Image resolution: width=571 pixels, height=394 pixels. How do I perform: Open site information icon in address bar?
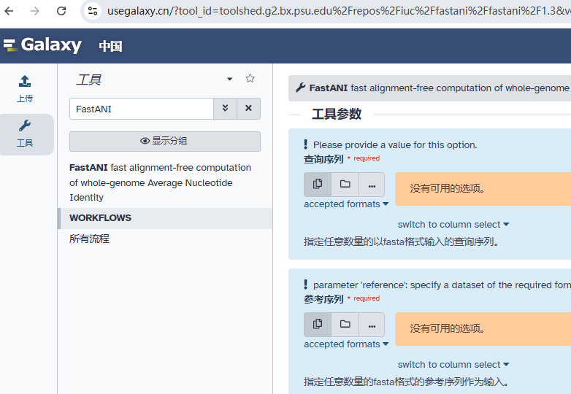click(93, 11)
